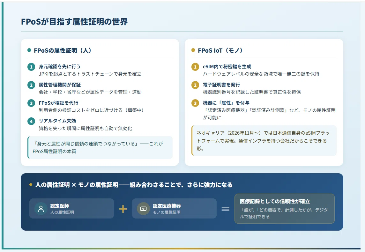
Task: Click gold step 1 badge next to eSIM内で秘密鍵を生成
Action: [x=195, y=67]
